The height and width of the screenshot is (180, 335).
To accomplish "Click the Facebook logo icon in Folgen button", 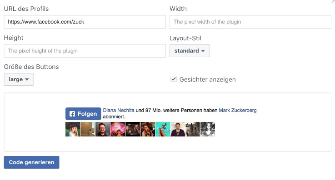I will pos(72,114).
